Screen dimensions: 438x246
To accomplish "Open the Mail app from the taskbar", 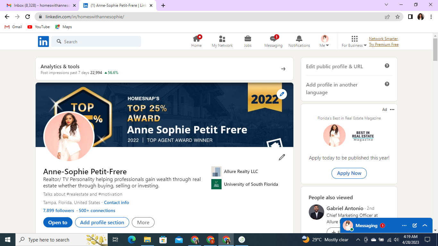I will 179,240.
